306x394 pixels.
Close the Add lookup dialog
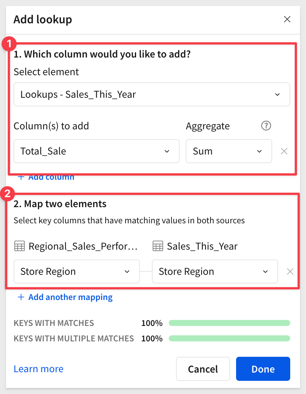click(287, 19)
